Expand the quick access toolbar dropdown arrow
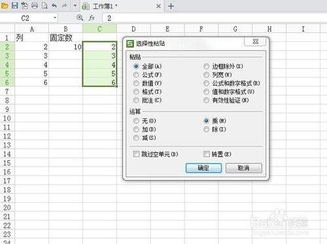The image size is (327, 244). pyautogui.click(x=75, y=5)
